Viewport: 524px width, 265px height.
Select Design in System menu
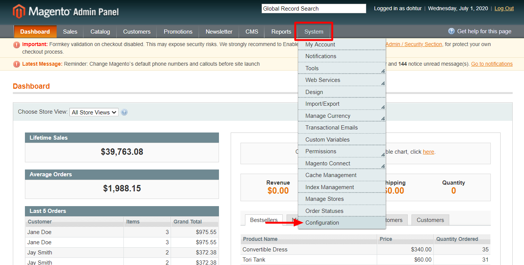coord(342,92)
